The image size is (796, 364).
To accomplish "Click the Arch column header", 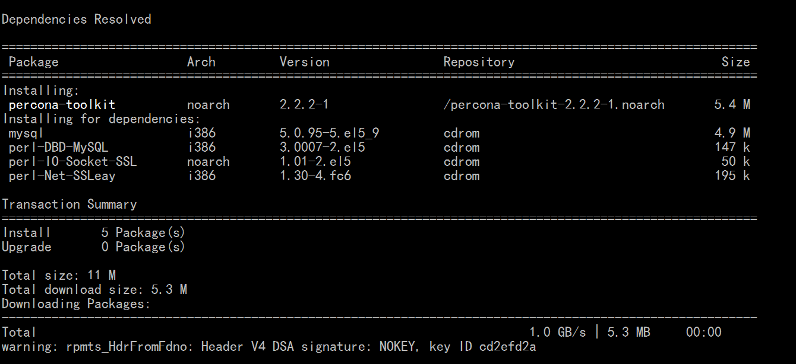I will tap(201, 62).
